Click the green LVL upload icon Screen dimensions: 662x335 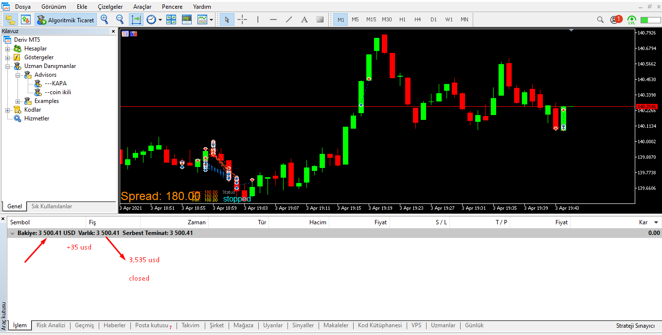[632, 20]
